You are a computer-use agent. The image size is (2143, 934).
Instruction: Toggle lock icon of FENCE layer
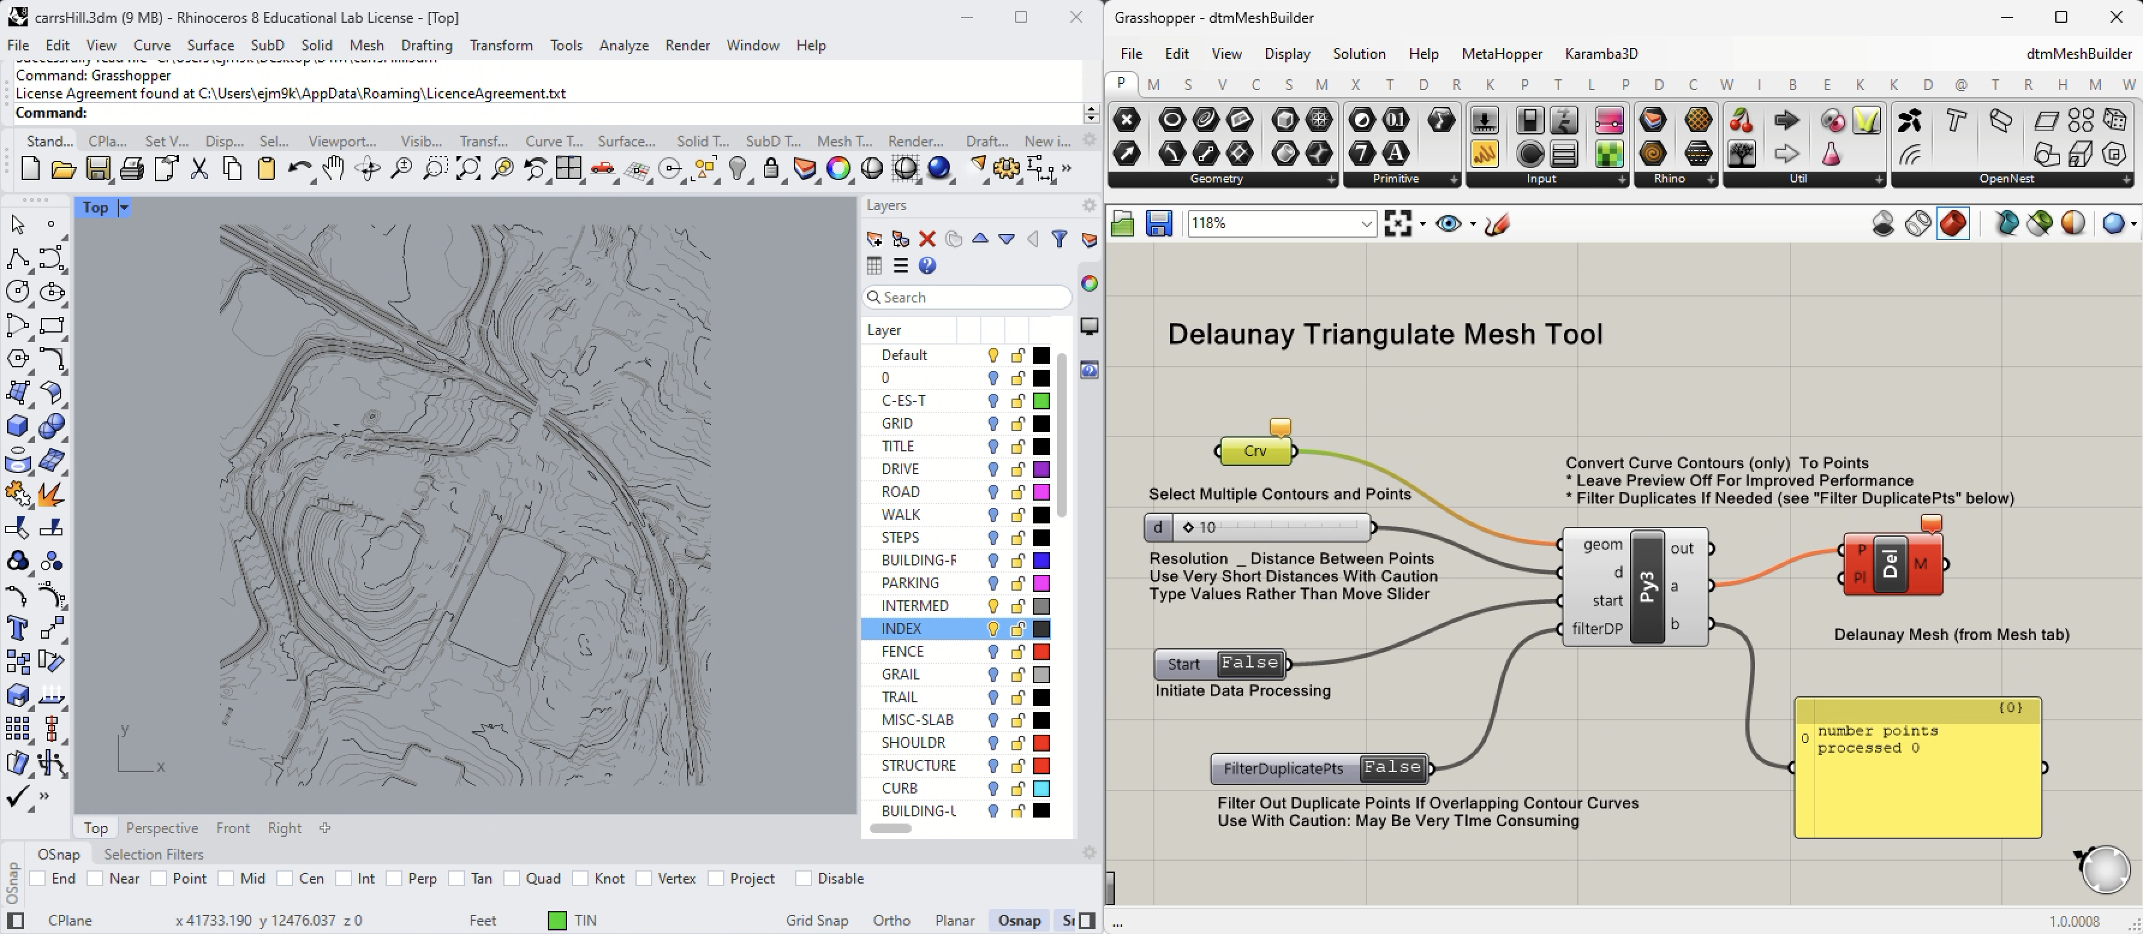(1017, 651)
